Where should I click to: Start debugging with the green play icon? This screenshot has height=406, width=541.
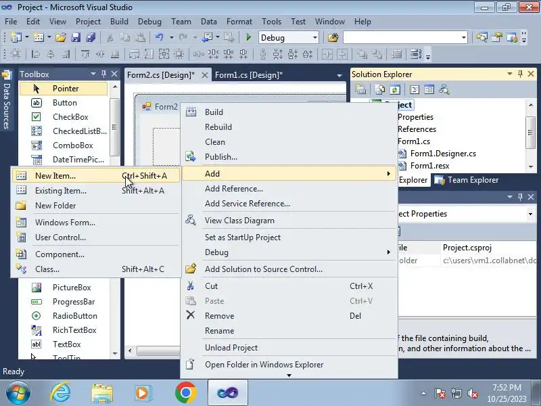point(248,37)
